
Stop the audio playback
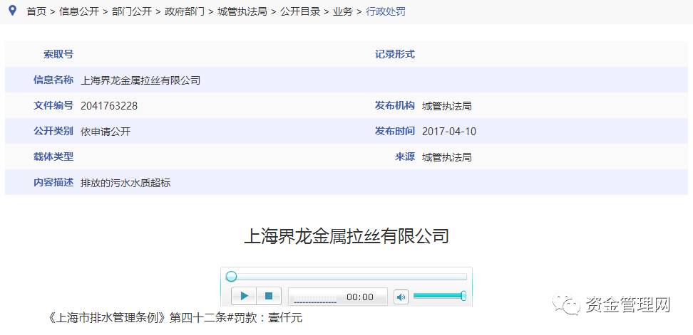(x=269, y=296)
